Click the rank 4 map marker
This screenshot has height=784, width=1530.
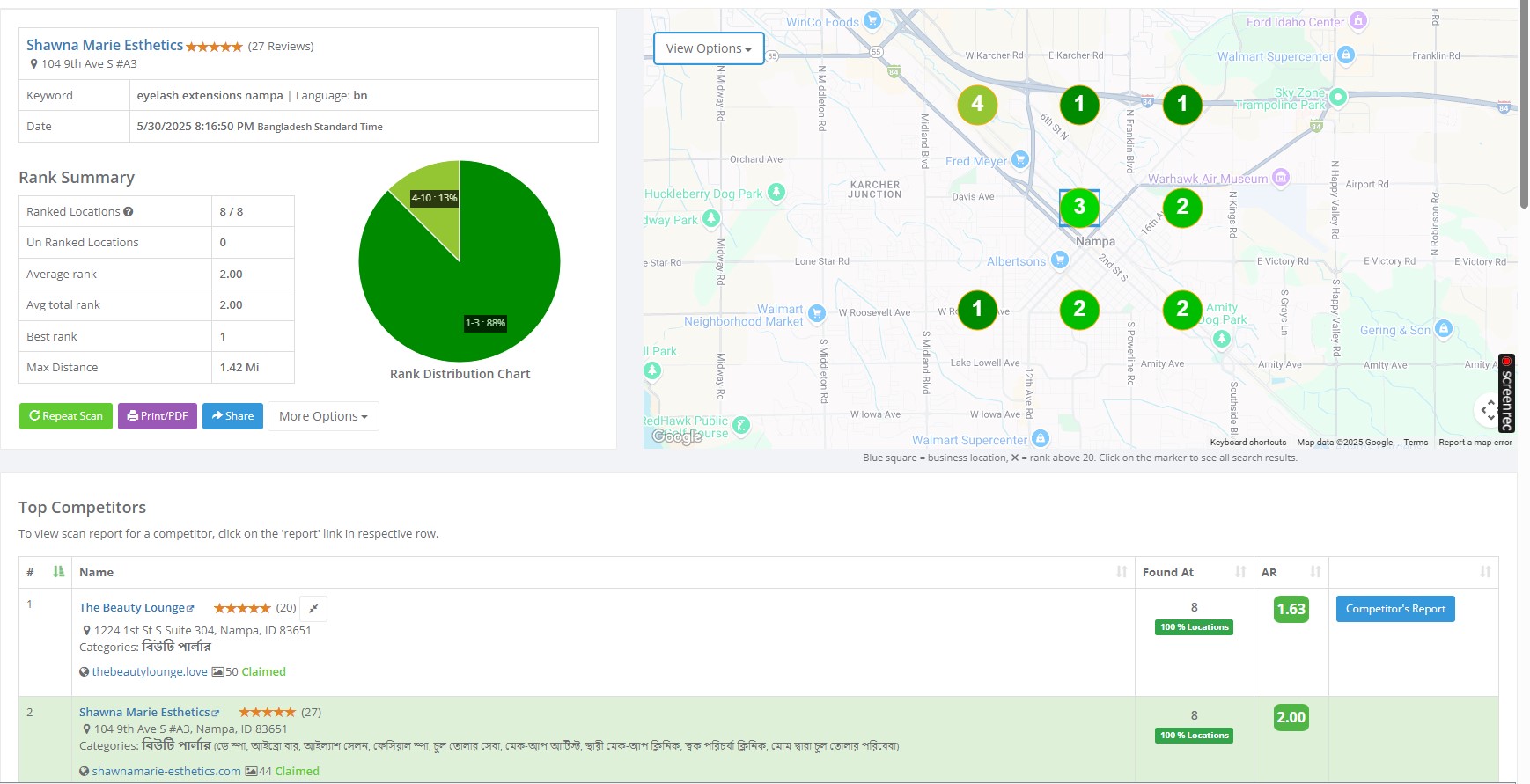pos(977,105)
